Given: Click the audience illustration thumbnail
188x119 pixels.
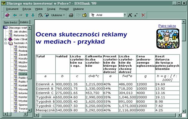Looking at the screenshot, I should pos(168,39).
